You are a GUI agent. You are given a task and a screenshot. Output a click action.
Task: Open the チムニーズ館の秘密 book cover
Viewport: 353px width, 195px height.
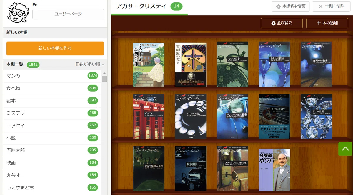(x=232, y=116)
